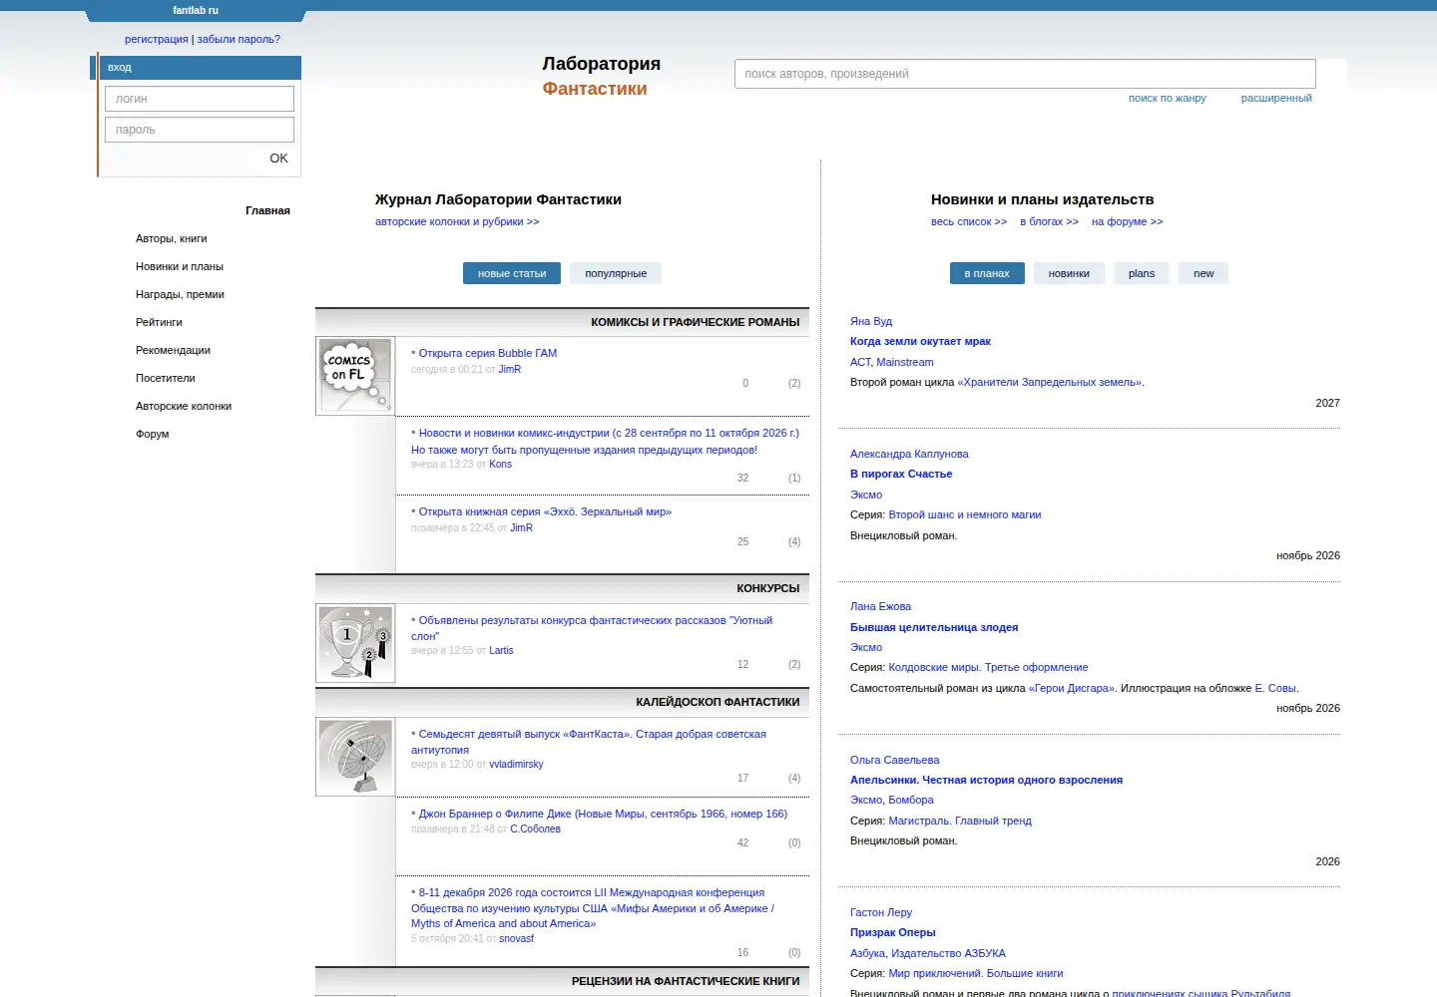
Task: Open the series link «Магистраль. Главный тренд»
Action: click(960, 821)
